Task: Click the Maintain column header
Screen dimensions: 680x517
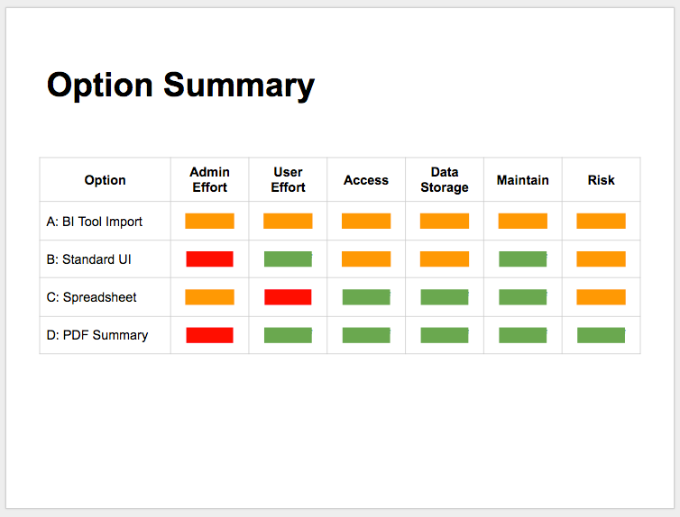Action: click(523, 180)
